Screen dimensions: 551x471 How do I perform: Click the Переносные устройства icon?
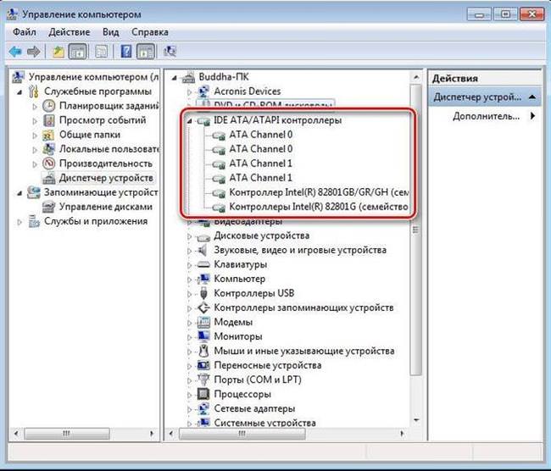coord(203,365)
